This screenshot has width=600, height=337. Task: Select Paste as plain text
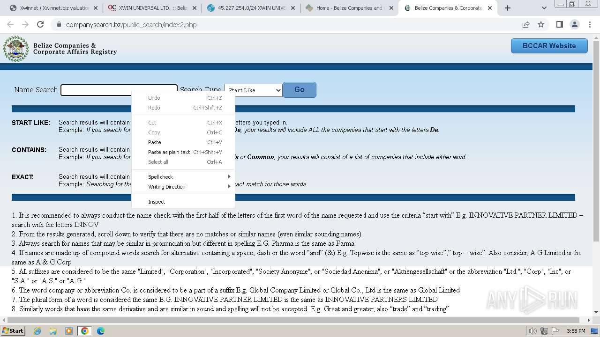tap(183, 152)
